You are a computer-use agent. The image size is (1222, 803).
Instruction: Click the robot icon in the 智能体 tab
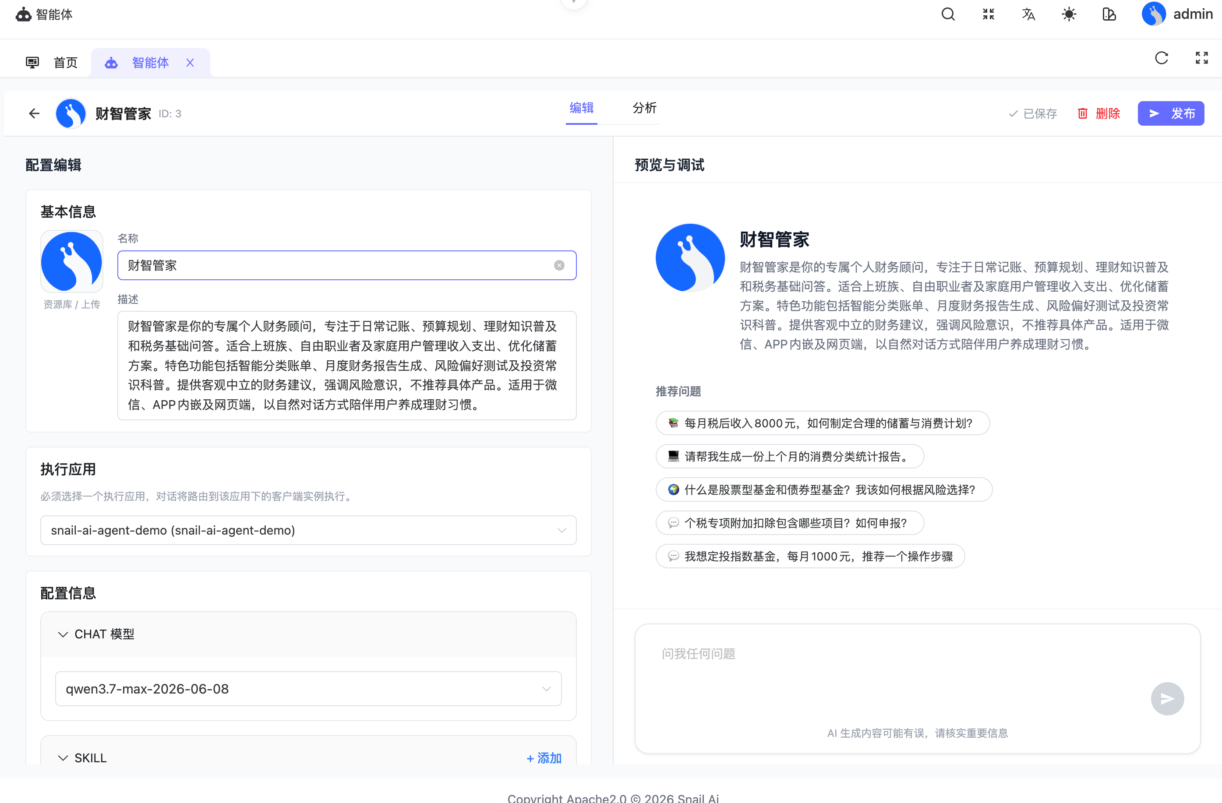coord(111,63)
